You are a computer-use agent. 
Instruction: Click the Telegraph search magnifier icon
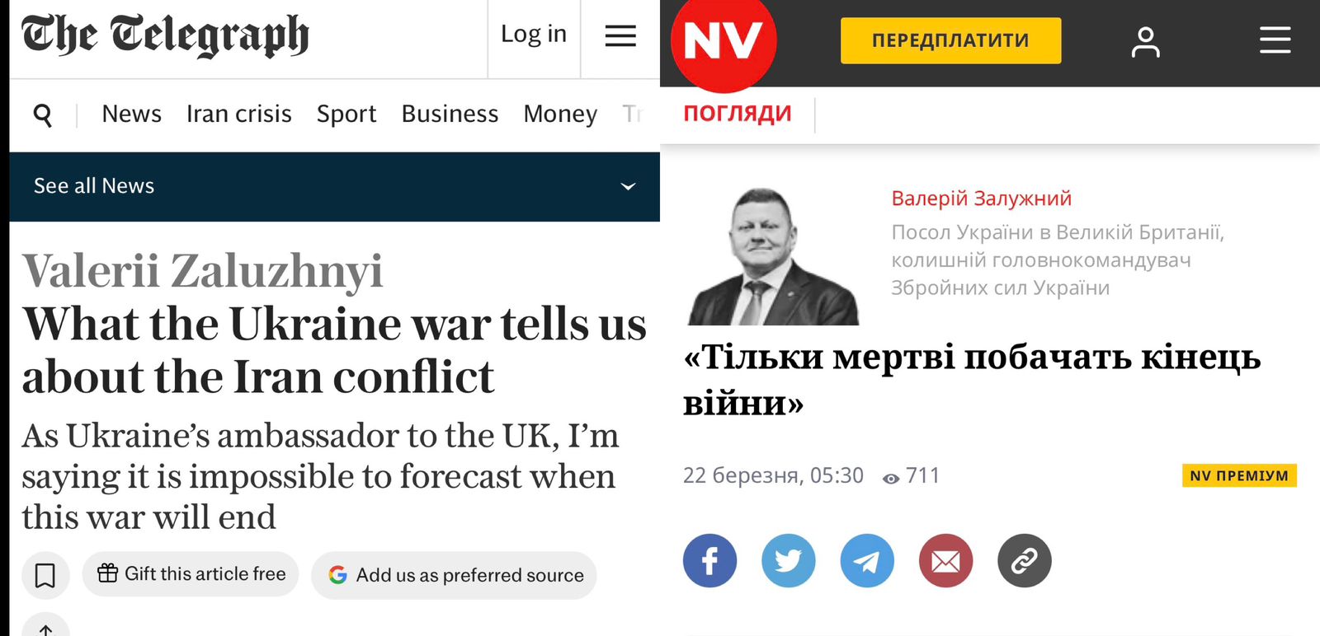43,115
